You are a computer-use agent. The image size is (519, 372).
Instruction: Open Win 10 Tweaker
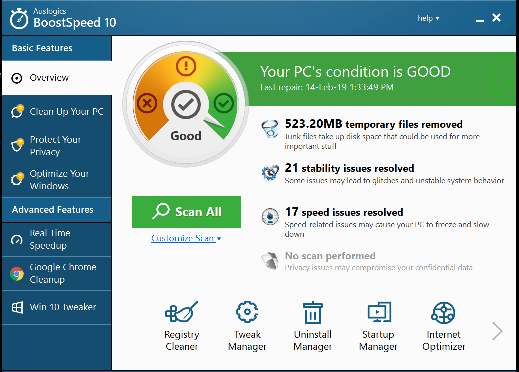pyautogui.click(x=57, y=307)
